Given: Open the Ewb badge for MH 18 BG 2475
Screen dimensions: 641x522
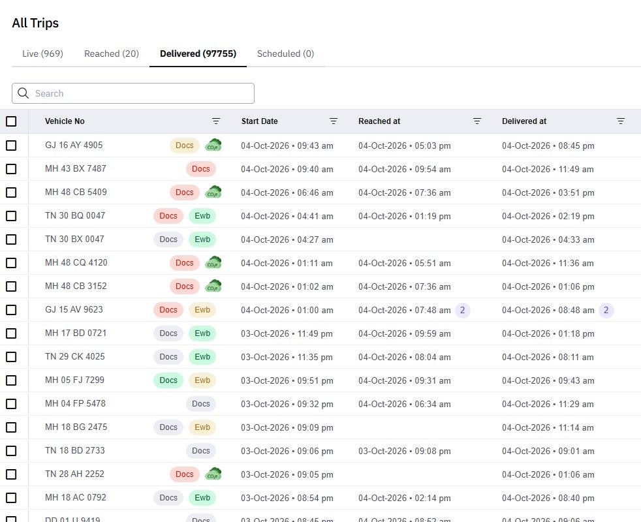Looking at the screenshot, I should coord(202,427).
